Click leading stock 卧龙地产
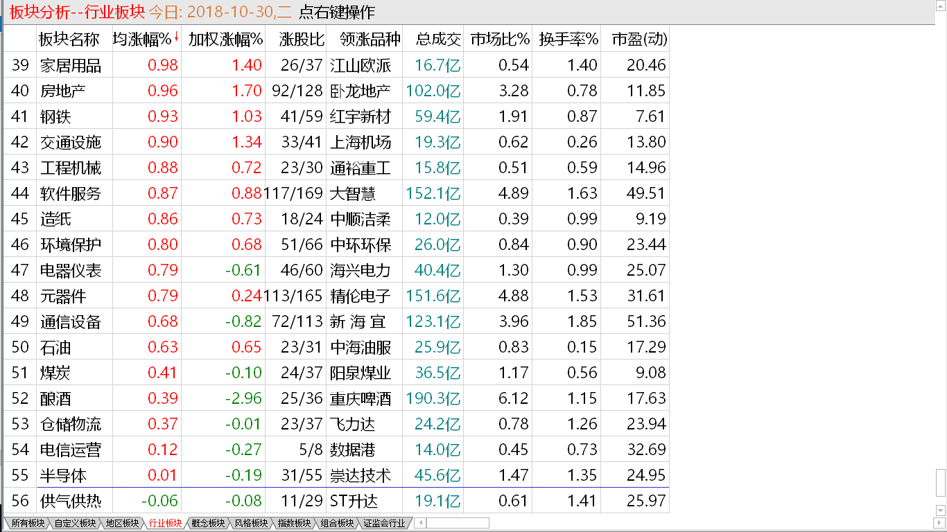Screen dimensions: 947x532 tap(360, 91)
